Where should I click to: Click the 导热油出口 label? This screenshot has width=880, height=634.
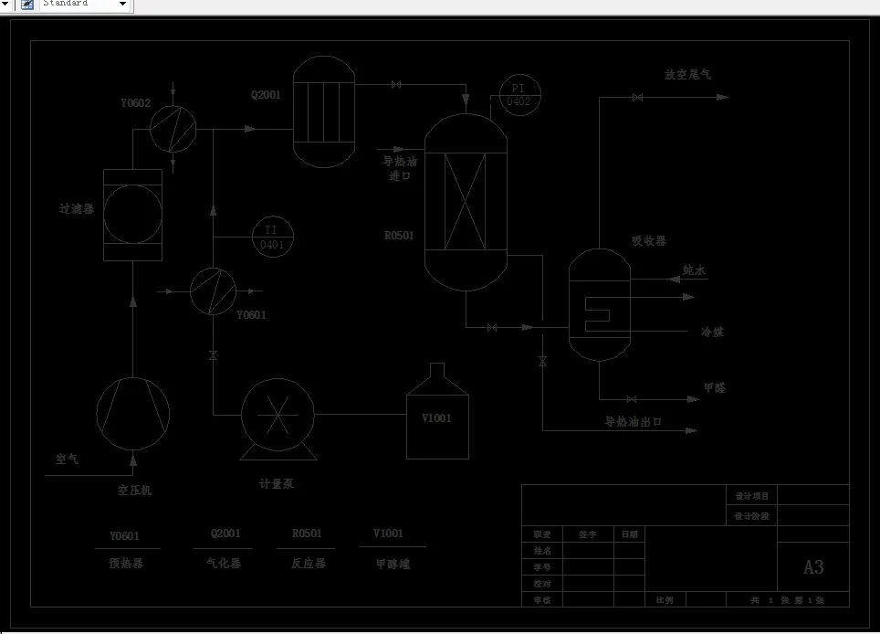point(633,421)
